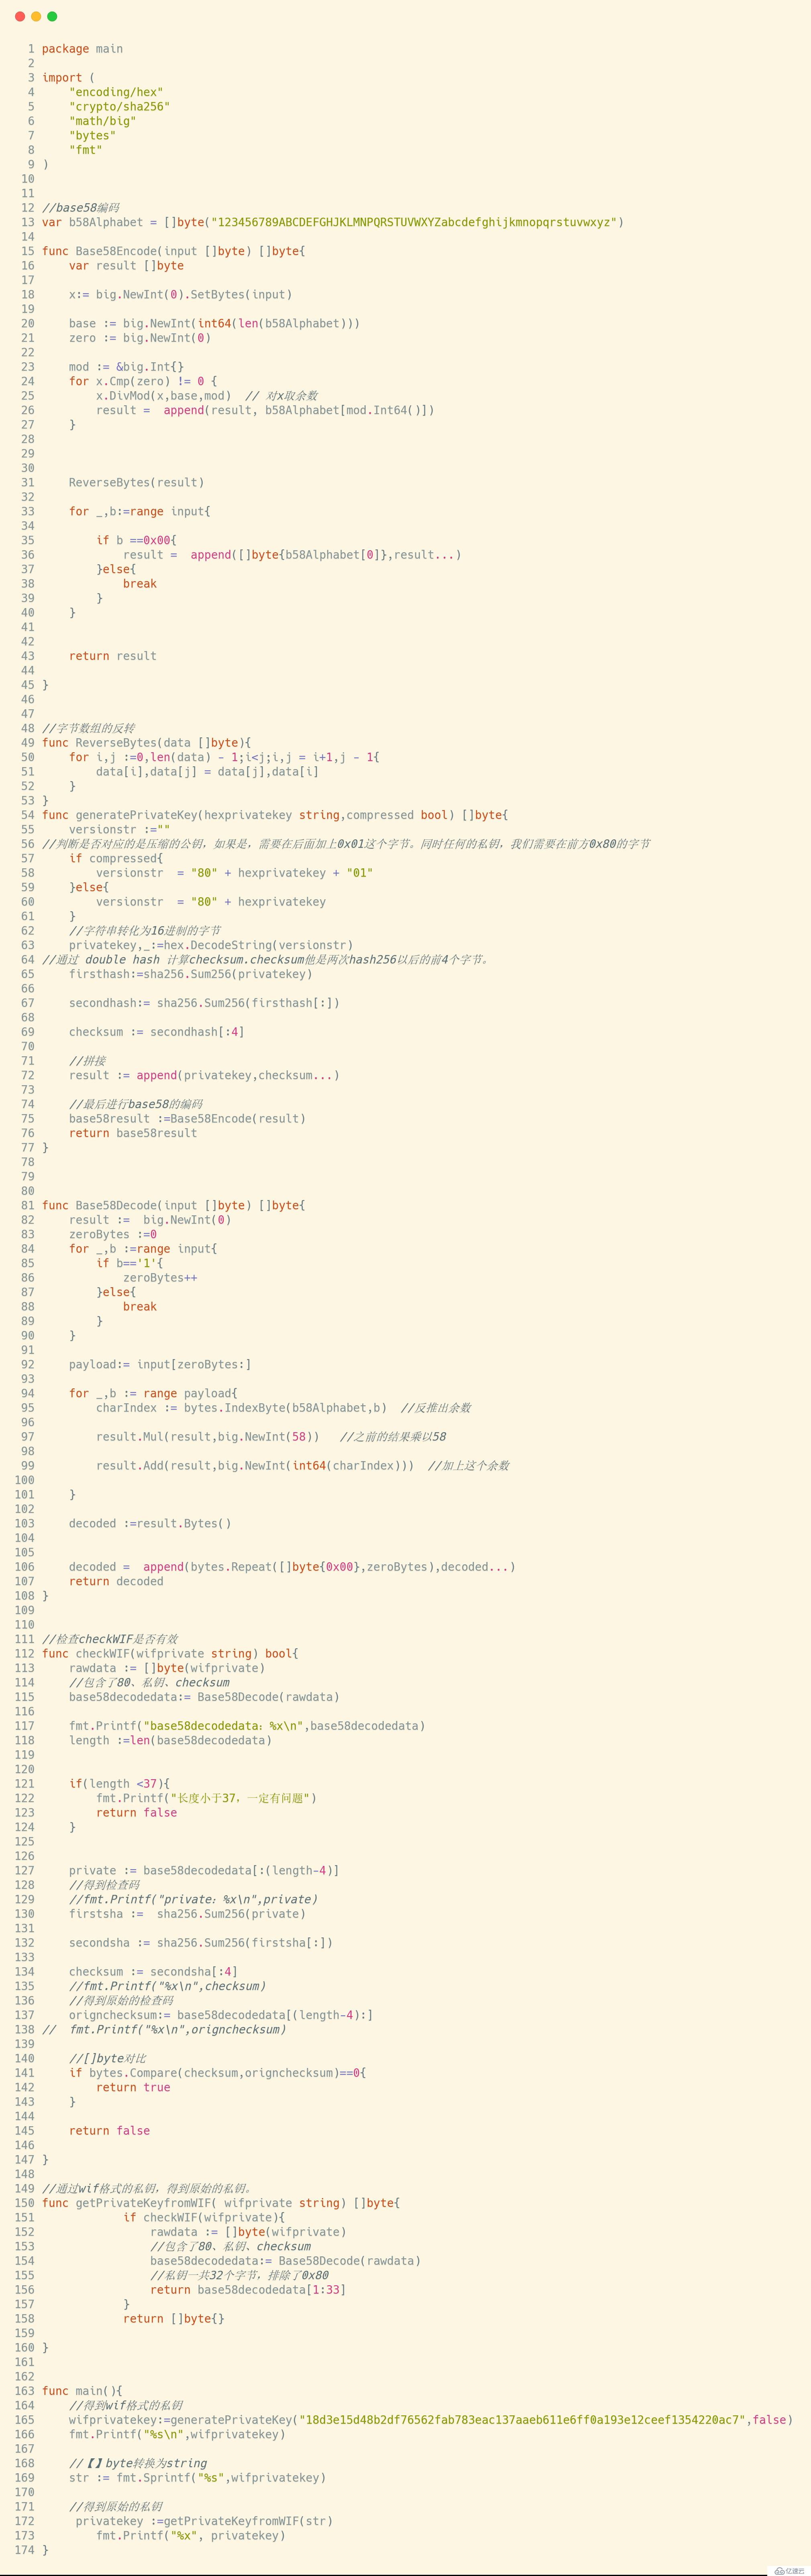The height and width of the screenshot is (2576, 811).
Task: Click 'decoded :=result.Bytes()' line
Action: coord(150,1525)
